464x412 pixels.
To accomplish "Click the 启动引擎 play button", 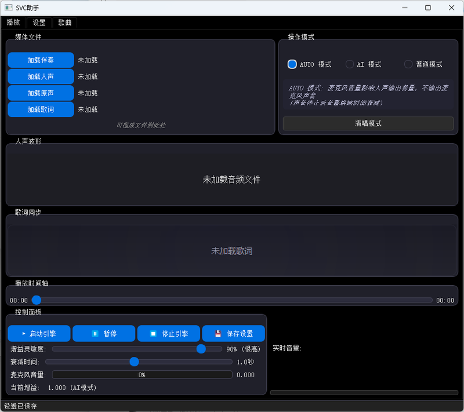I will tap(39, 333).
